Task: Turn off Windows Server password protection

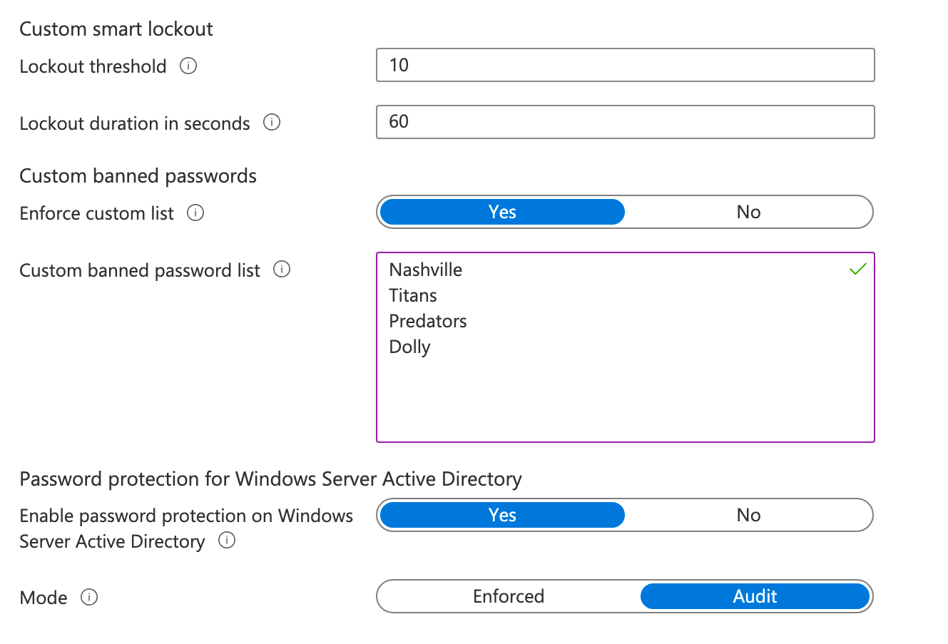Action: pos(748,515)
